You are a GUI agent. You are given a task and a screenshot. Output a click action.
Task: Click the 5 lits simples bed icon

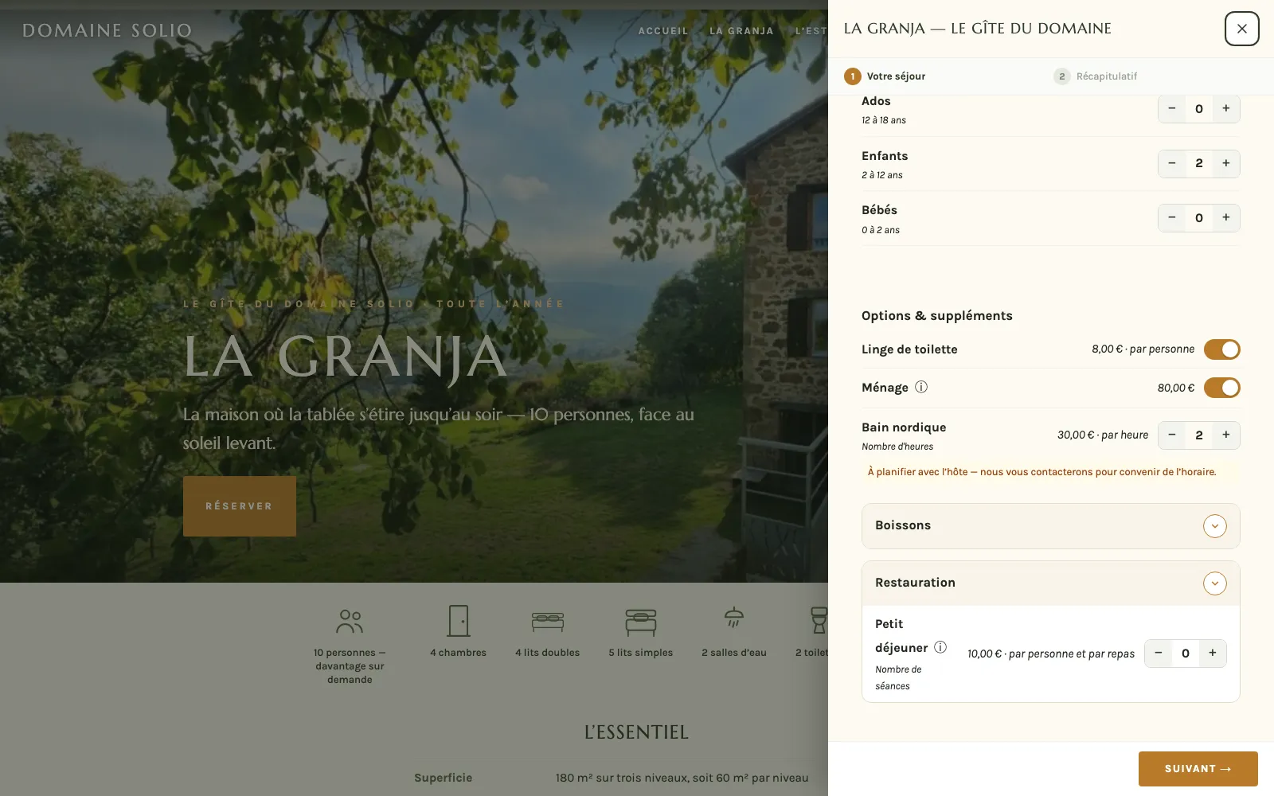click(641, 622)
